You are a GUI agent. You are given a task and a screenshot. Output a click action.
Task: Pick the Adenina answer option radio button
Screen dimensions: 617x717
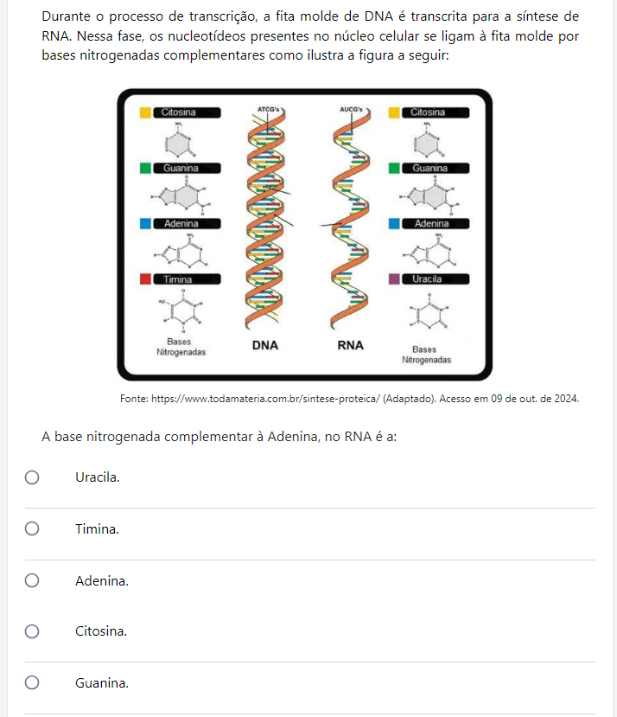point(32,580)
